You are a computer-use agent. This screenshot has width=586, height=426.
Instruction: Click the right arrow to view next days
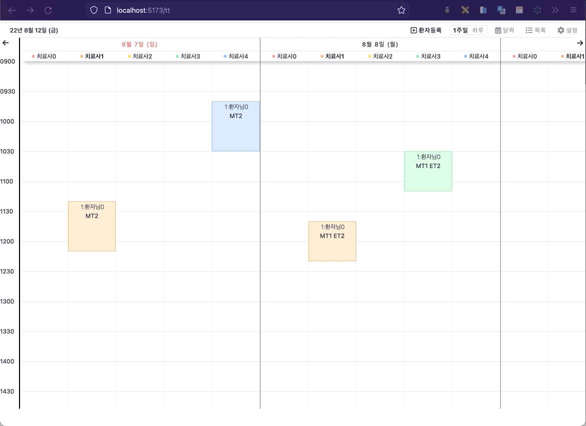[x=580, y=43]
